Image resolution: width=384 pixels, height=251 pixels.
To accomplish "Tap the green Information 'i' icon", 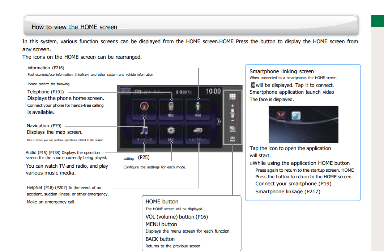I will pyautogui.click(x=199, y=107).
